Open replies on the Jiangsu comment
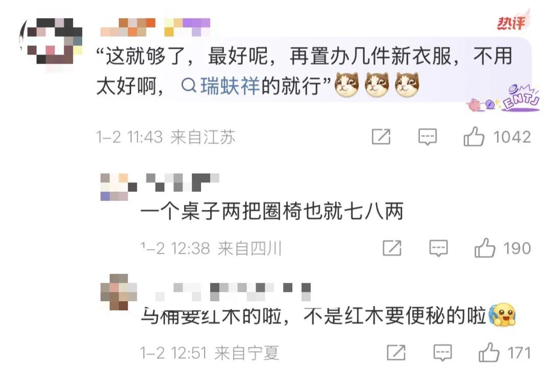The height and width of the screenshot is (372, 551). tap(428, 137)
